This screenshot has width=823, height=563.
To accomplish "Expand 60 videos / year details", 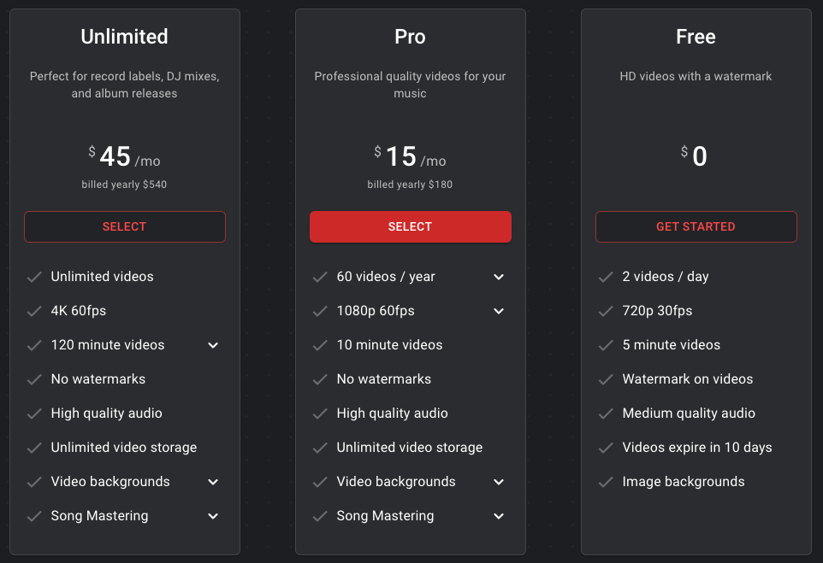I will tap(499, 277).
